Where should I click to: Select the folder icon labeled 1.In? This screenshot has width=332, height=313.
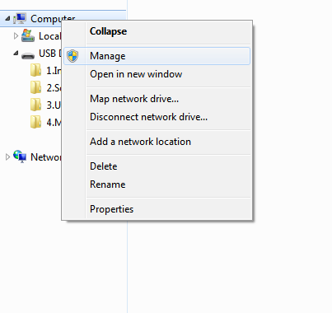(35, 70)
